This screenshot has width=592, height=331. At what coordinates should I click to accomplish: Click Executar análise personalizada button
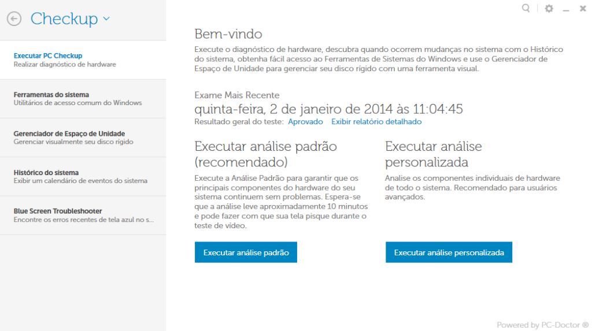click(449, 252)
